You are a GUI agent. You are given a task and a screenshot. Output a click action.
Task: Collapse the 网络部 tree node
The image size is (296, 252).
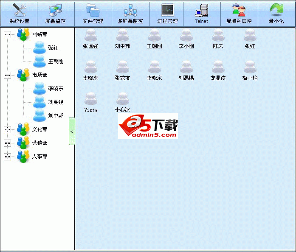click(x=7, y=34)
